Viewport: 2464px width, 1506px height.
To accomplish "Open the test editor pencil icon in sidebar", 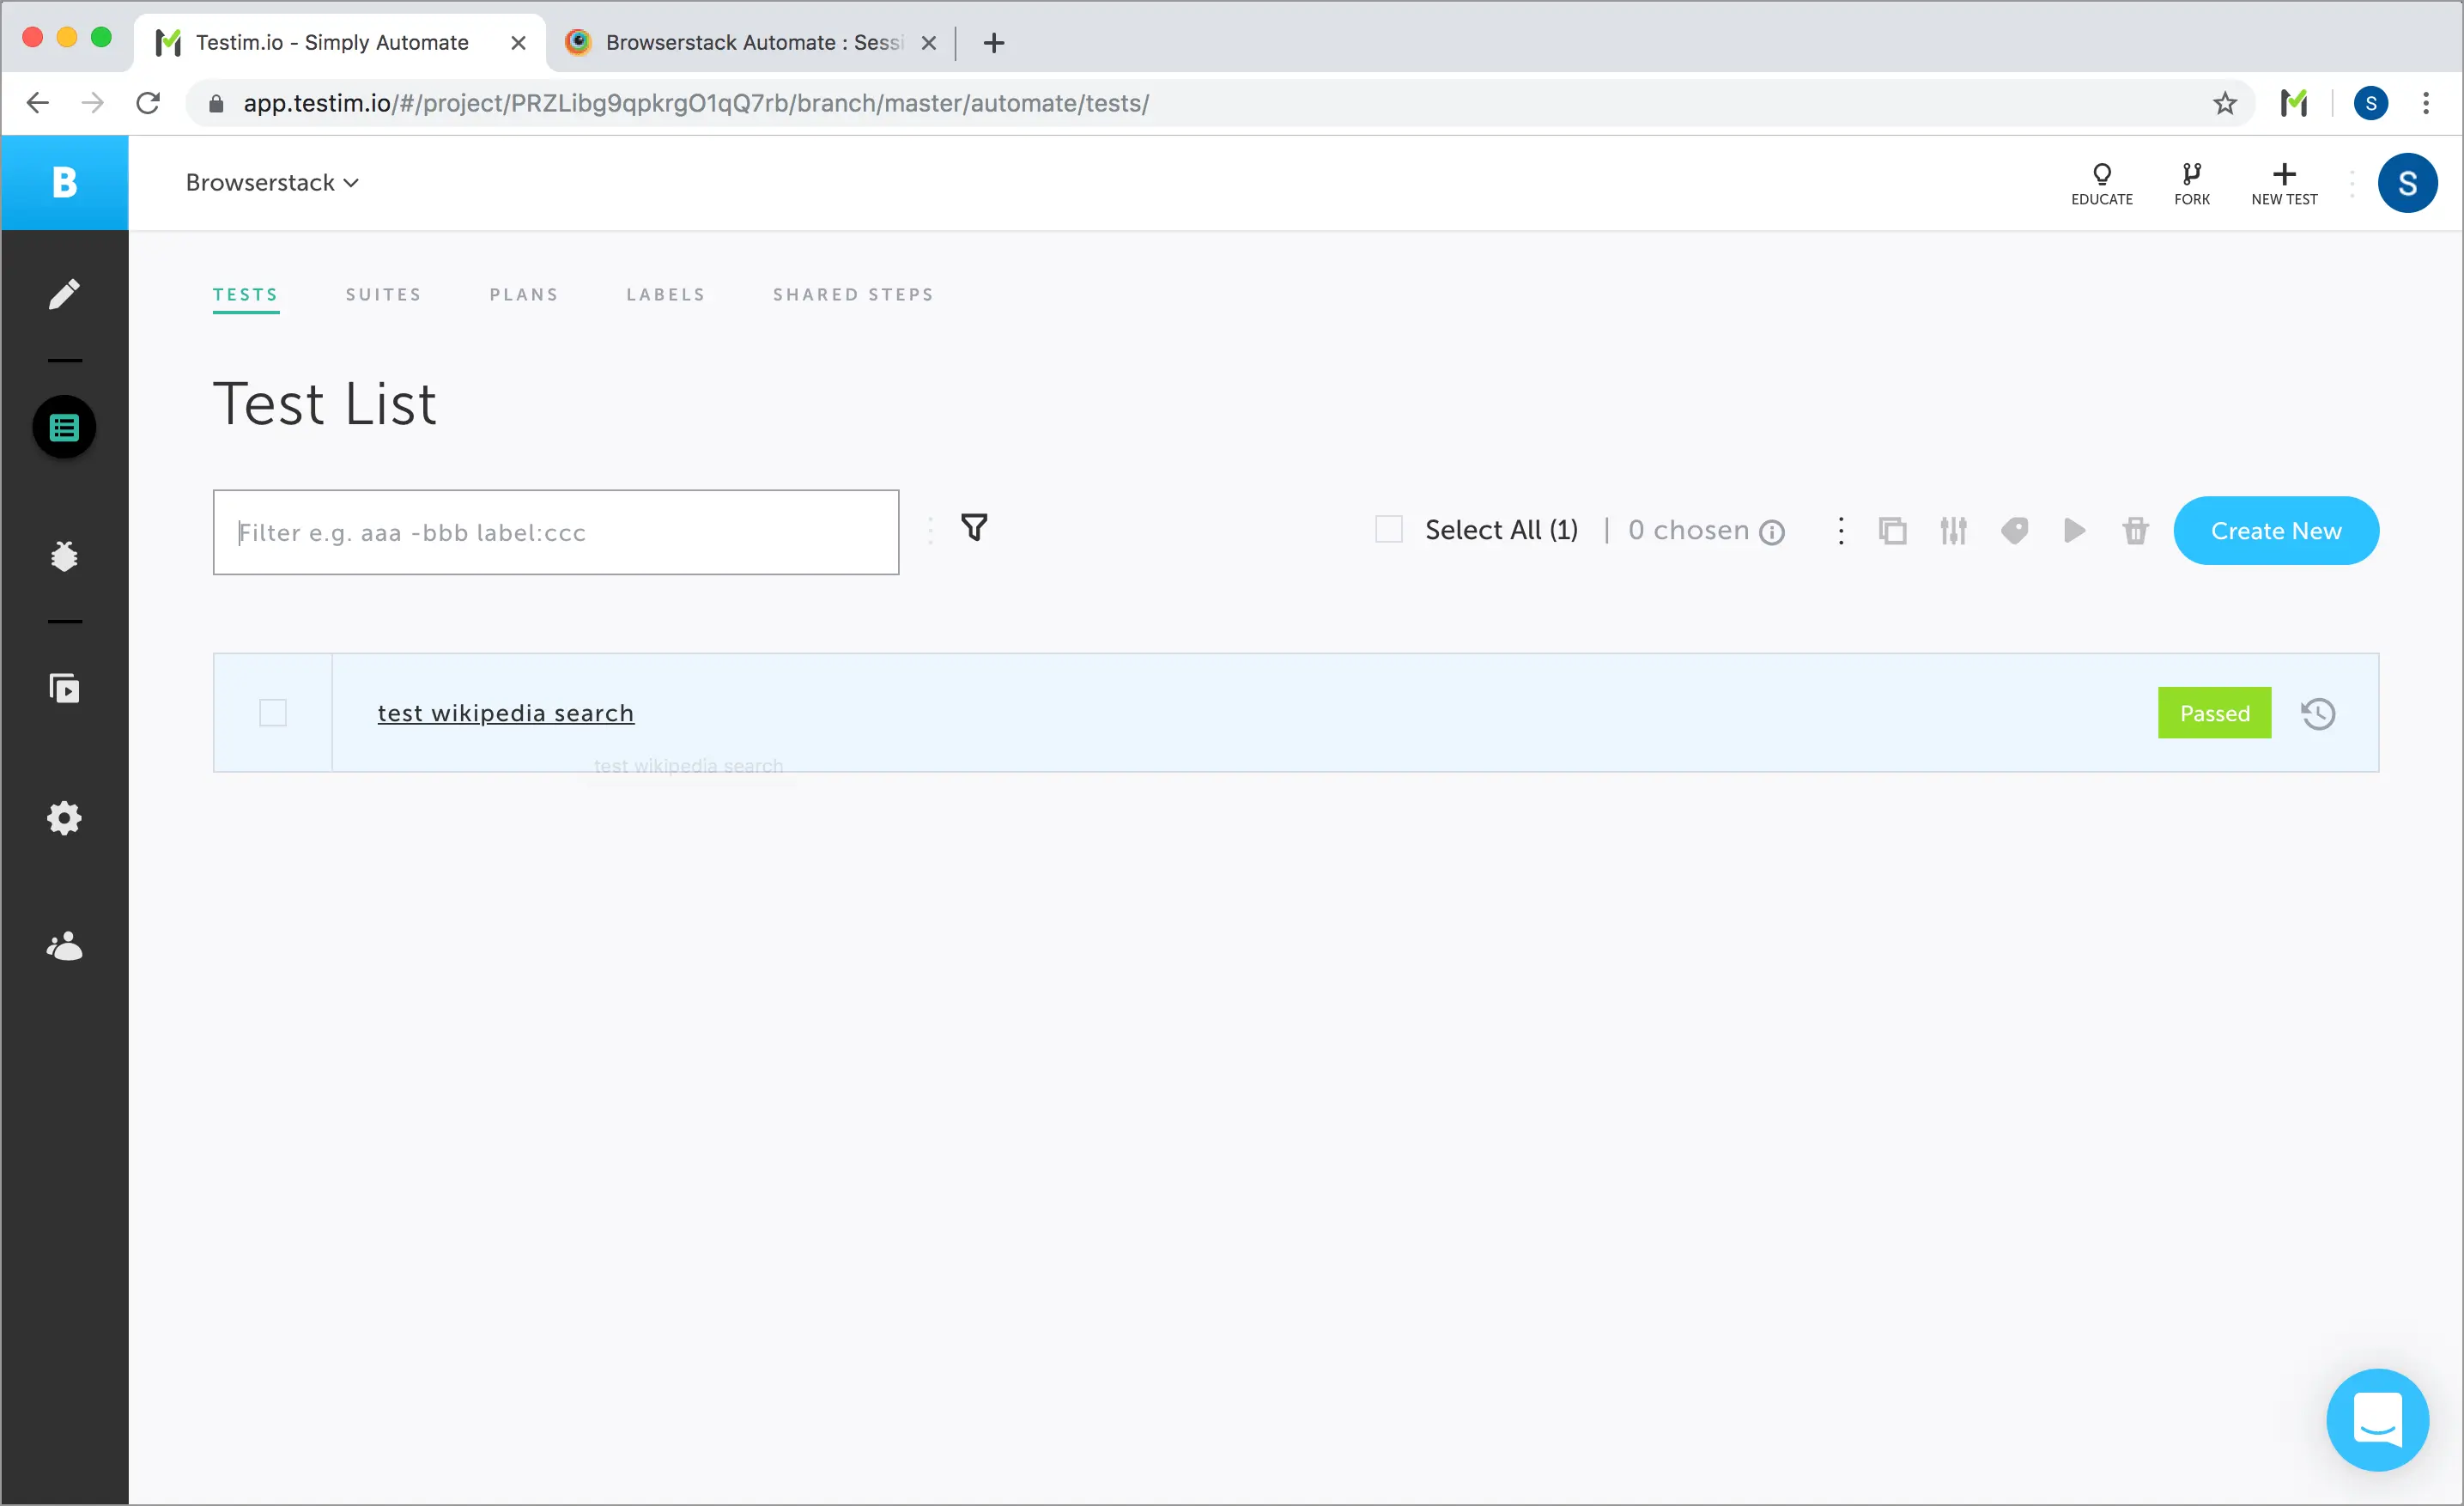I will pos(64,294).
